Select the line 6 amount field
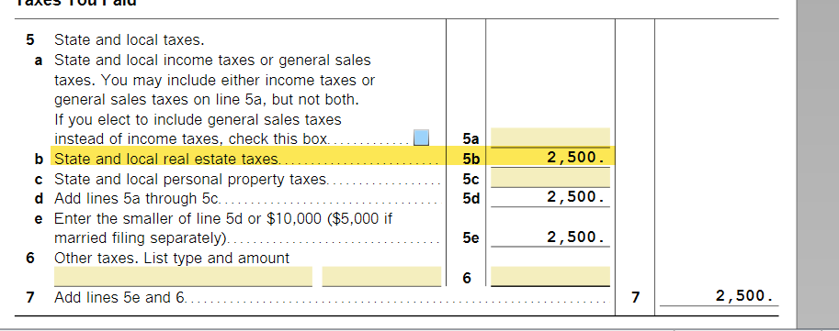The width and height of the screenshot is (839, 331). pyautogui.click(x=550, y=277)
